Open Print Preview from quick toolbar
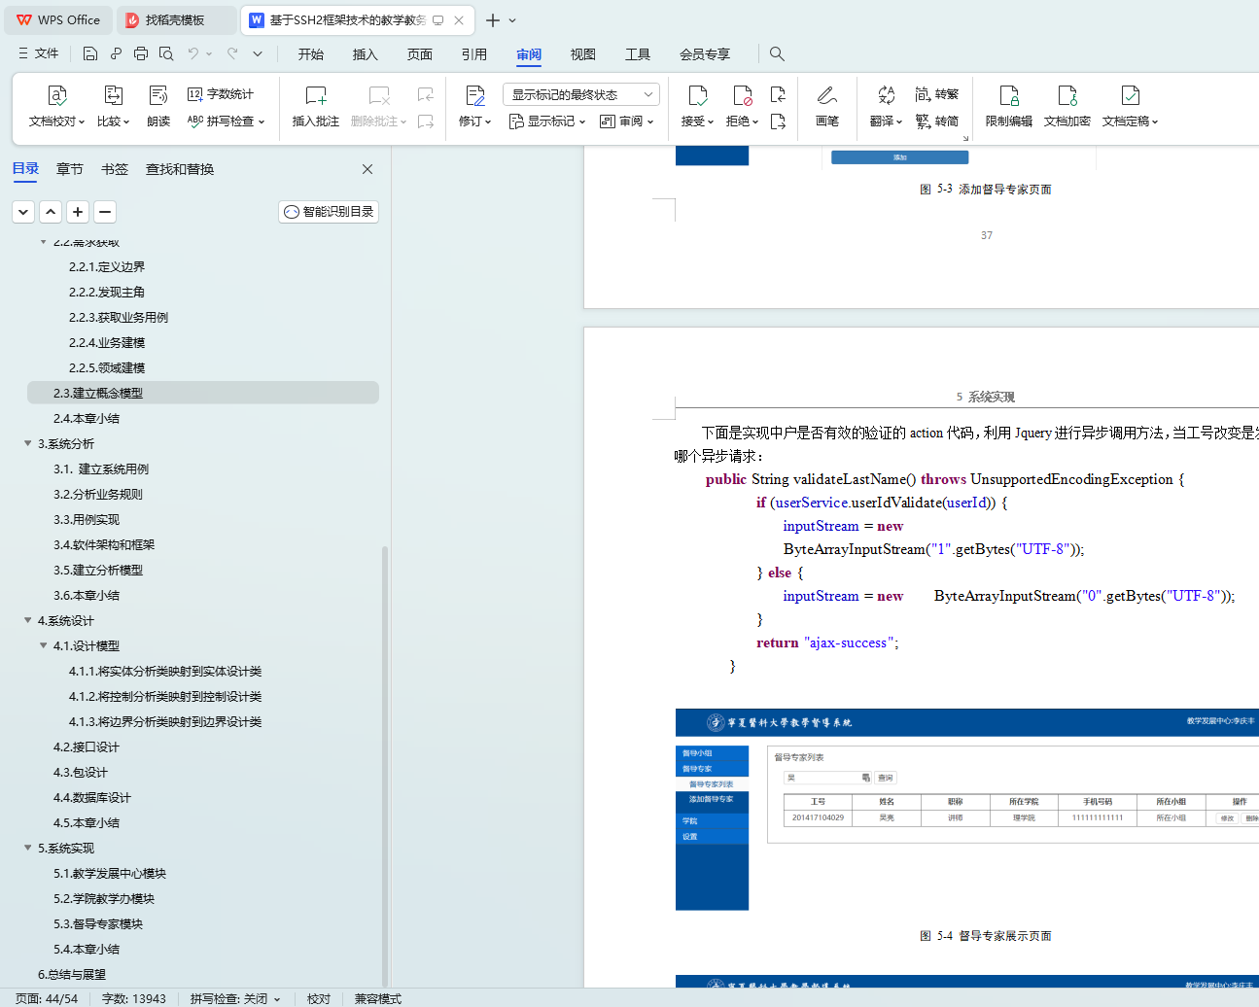The width and height of the screenshot is (1259, 1007). point(166,53)
